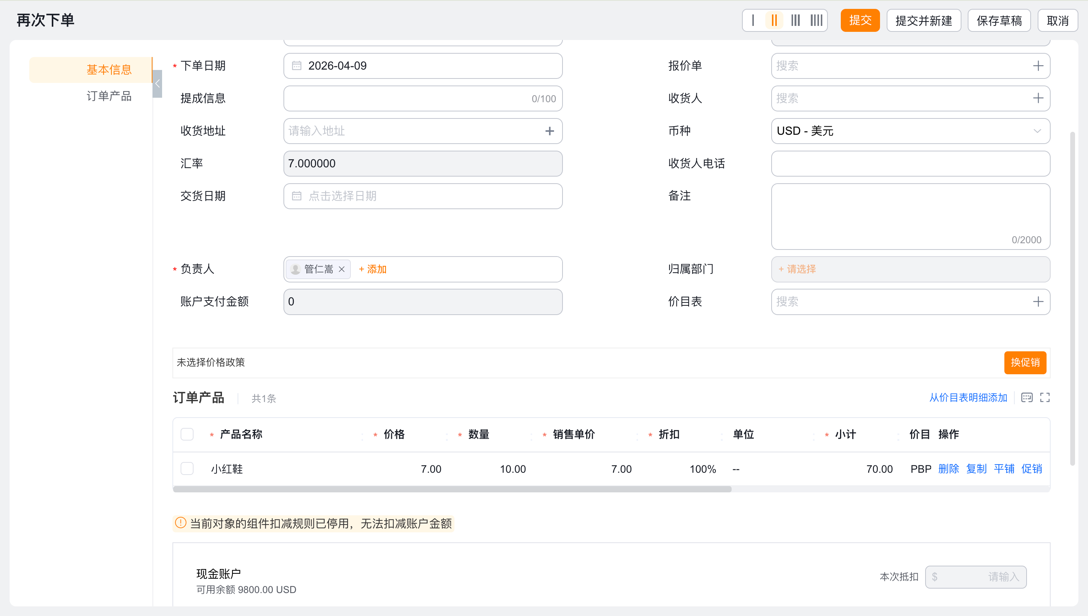Viewport: 1088px width, 616px height.
Task: Open the 下单日期 date picker
Action: click(x=422, y=66)
